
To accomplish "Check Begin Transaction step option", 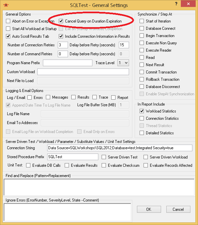I will pyautogui.click(x=142, y=36).
